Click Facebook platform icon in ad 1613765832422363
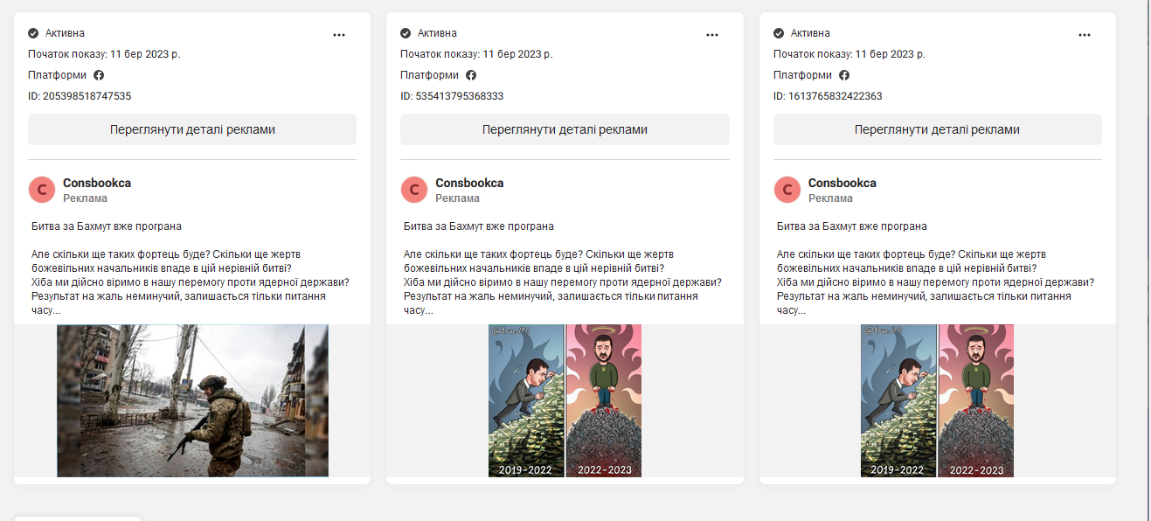This screenshot has height=521, width=1151. point(844,75)
